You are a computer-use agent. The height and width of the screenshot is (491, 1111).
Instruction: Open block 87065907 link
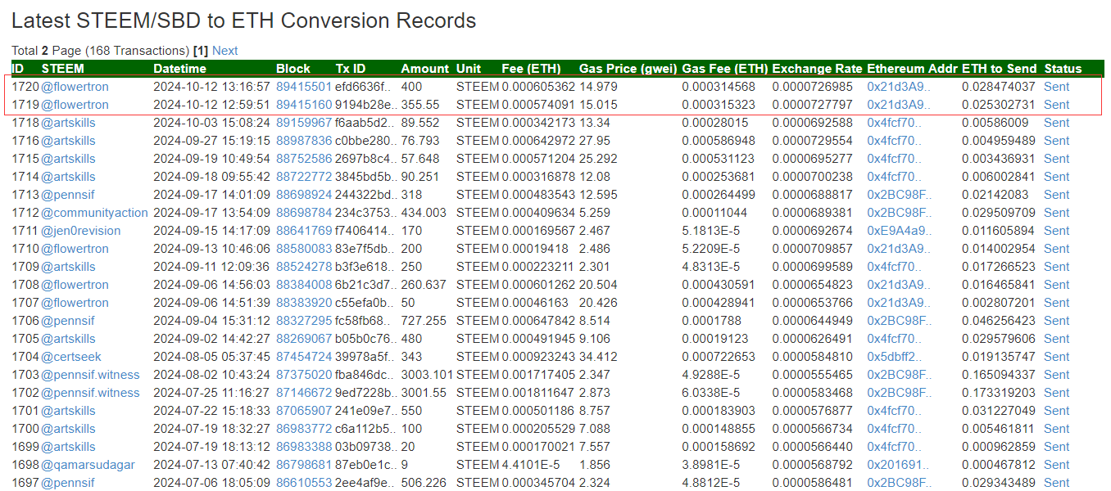tap(304, 411)
